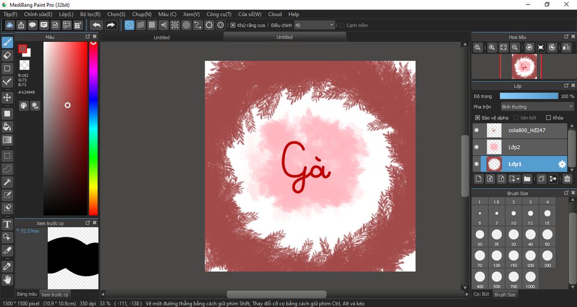
Task: Select brush size 10 preset
Action: (x=513, y=215)
